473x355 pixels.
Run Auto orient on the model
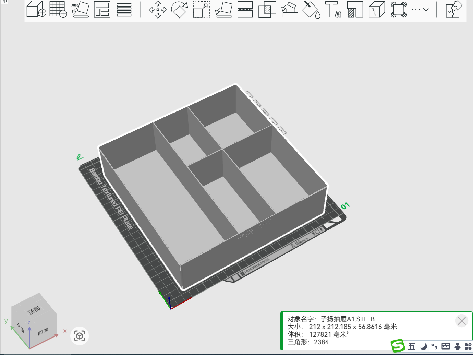80,9
